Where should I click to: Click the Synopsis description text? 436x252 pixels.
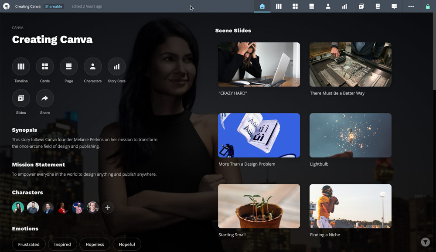click(85, 143)
